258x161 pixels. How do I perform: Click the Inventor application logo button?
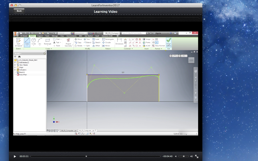[15, 34]
